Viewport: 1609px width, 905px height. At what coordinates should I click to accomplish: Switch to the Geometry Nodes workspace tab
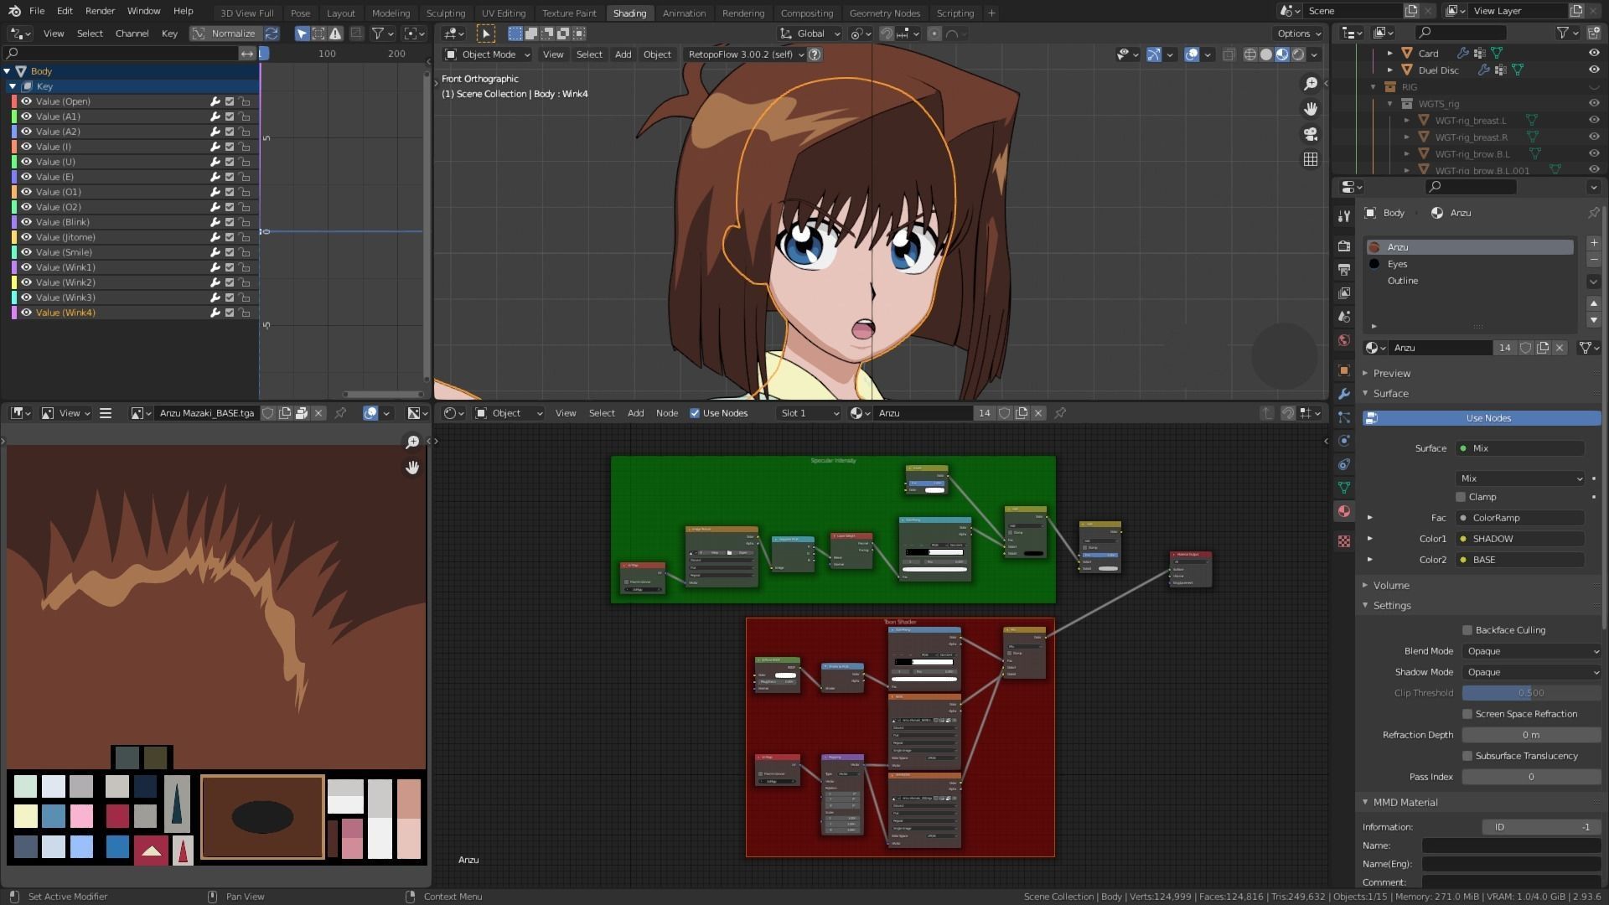pyautogui.click(x=884, y=13)
